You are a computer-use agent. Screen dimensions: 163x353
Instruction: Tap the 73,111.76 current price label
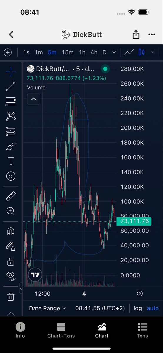[x=134, y=221]
